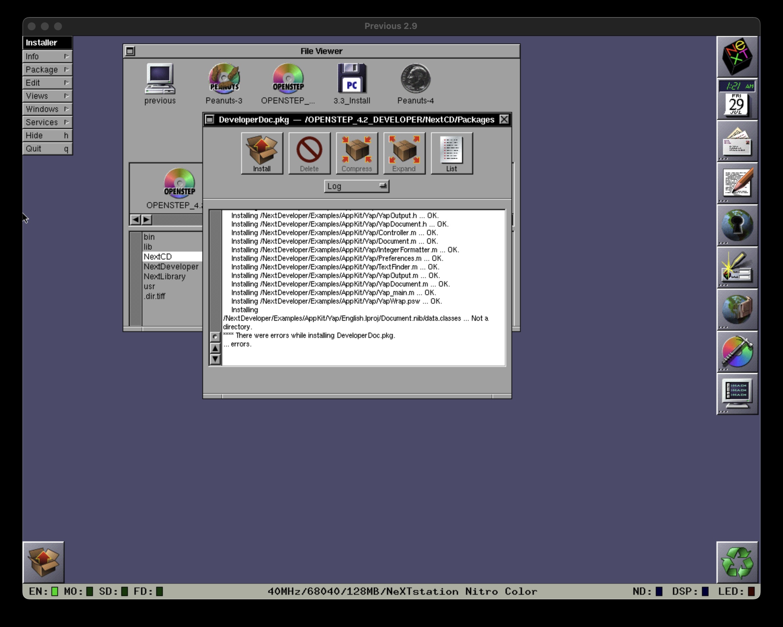The image size is (783, 627).
Task: Select the 3.3_Install floppy disk icon
Action: click(x=352, y=79)
